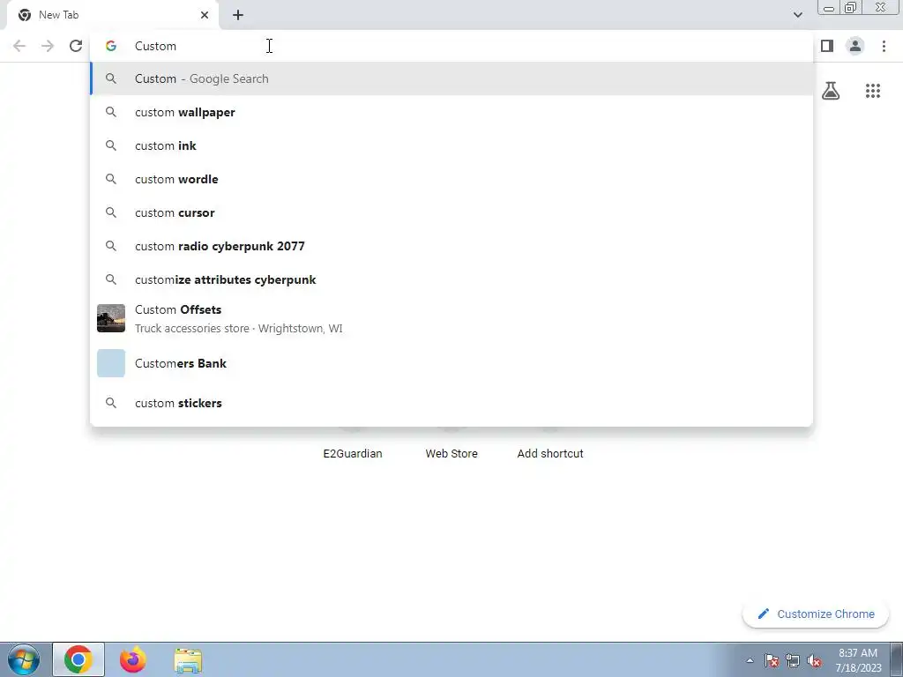The height and width of the screenshot is (677, 903).
Task: Open the Windows Start menu
Action: click(x=24, y=659)
